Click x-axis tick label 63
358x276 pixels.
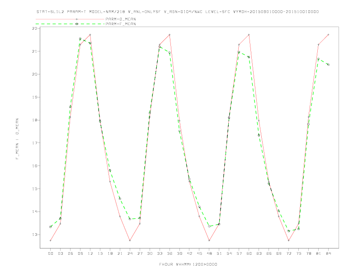[x=259, y=253]
